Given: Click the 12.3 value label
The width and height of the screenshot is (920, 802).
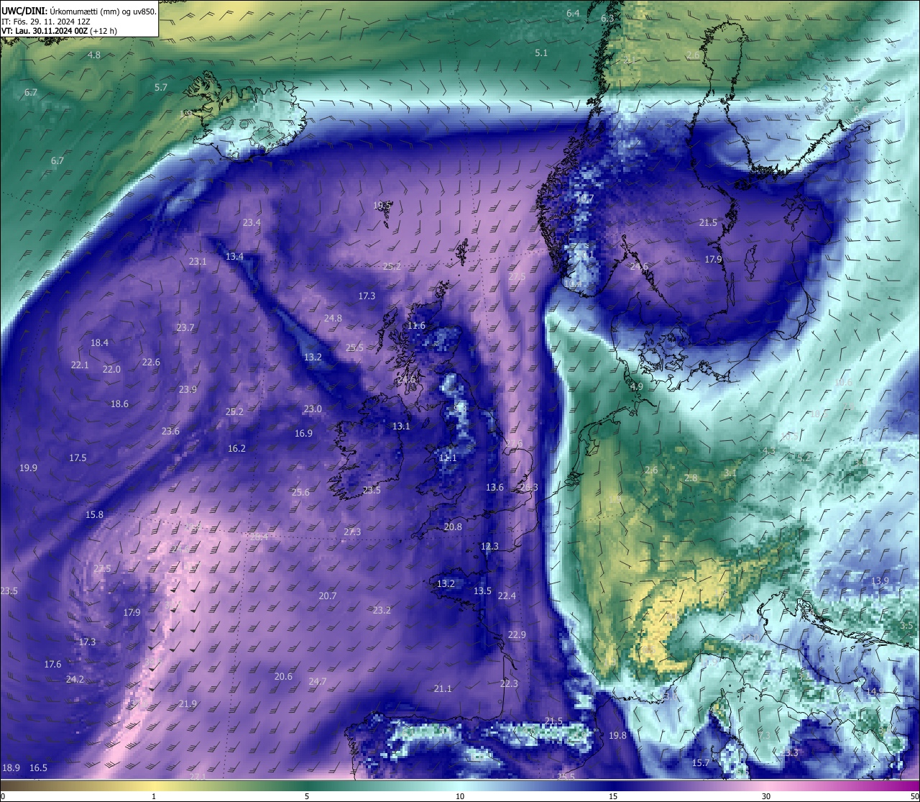Looking at the screenshot, I should [489, 547].
